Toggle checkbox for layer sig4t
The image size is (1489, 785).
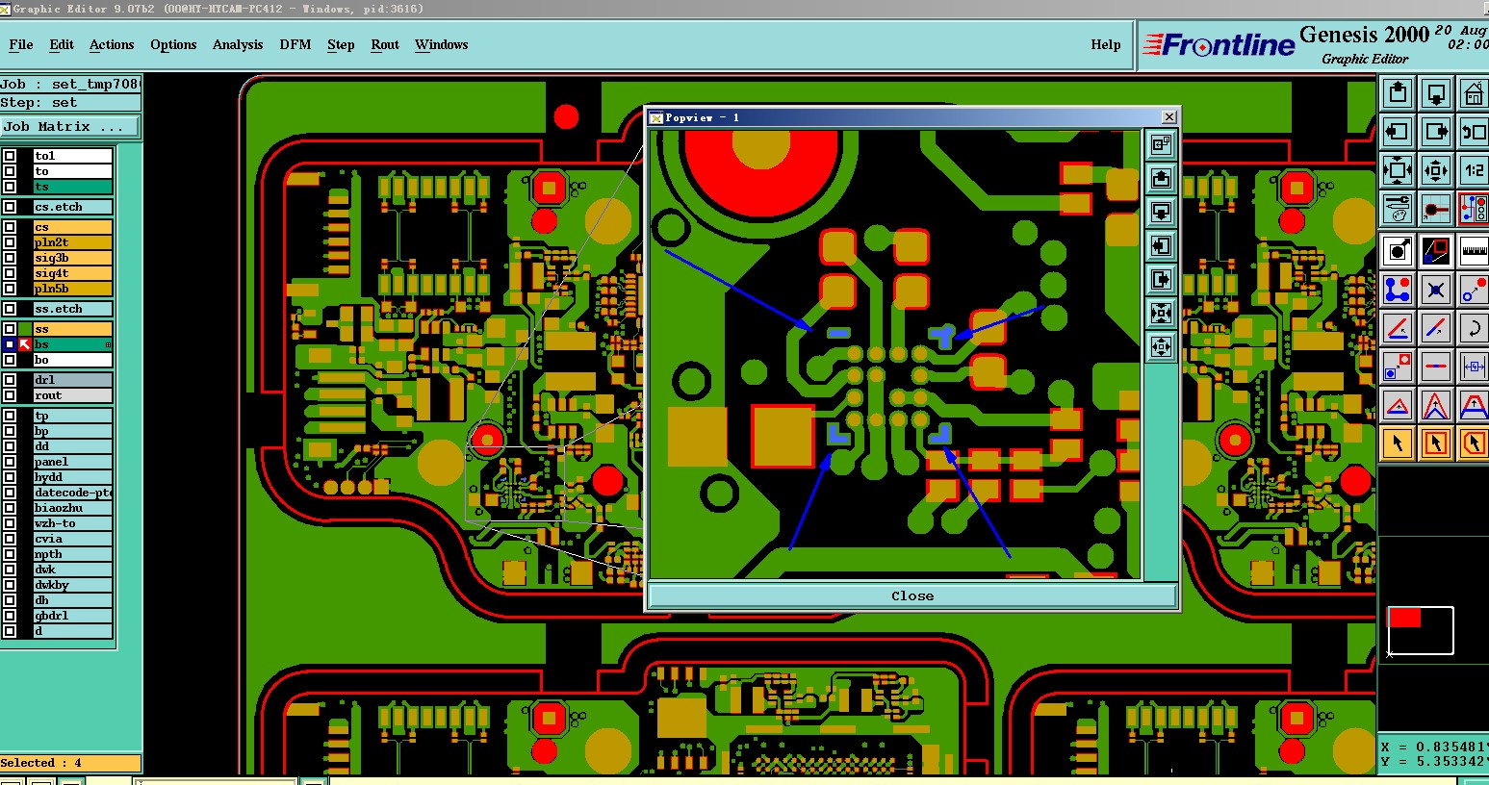10,273
